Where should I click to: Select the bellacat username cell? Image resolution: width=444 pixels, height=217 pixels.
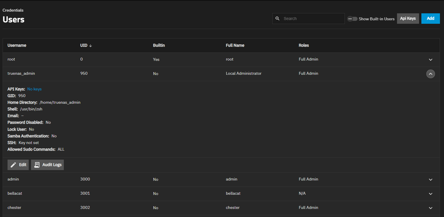point(15,194)
